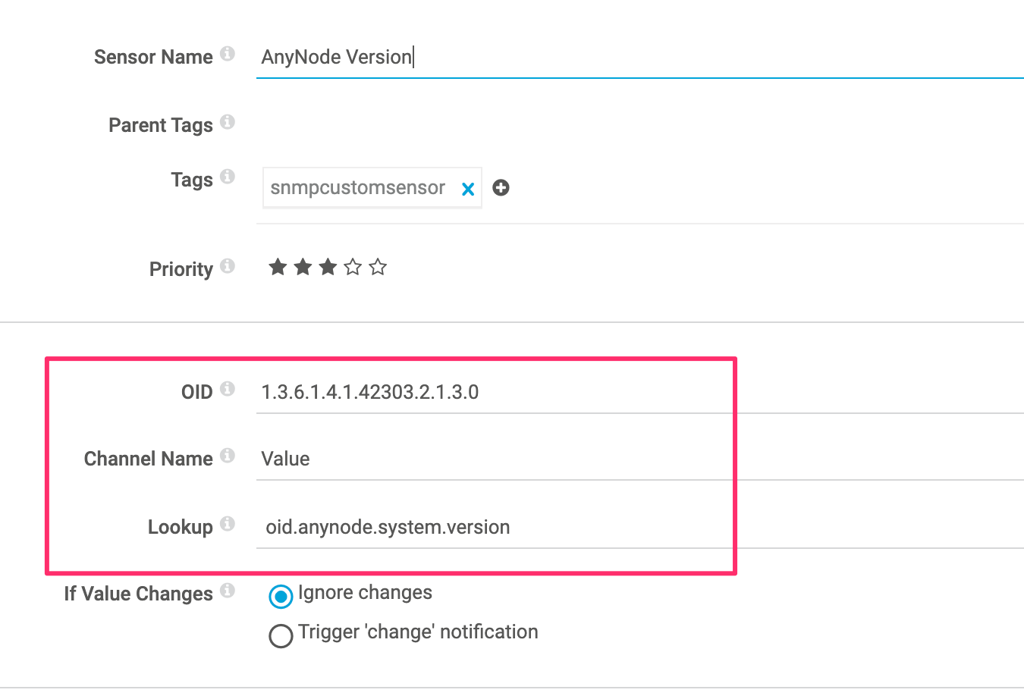Add a new tag with plus icon
Screen dimensions: 1024x696
coord(501,188)
